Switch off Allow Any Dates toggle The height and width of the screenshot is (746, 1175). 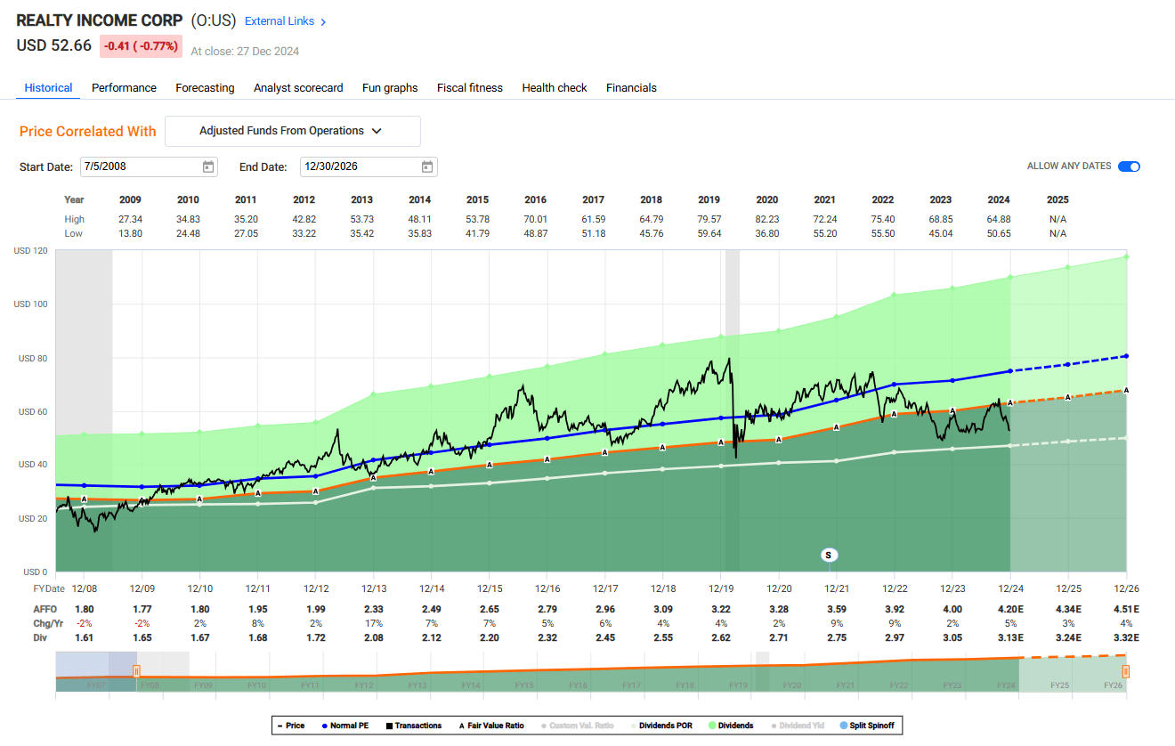click(x=1129, y=166)
